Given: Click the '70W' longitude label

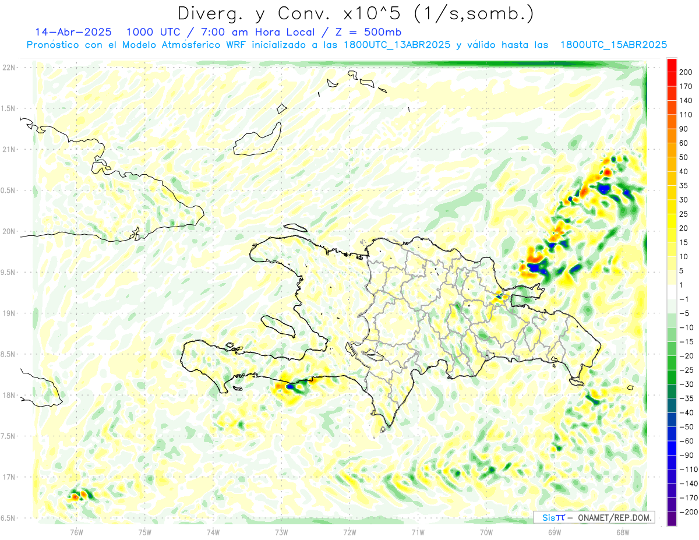Looking at the screenshot, I should [486, 532].
